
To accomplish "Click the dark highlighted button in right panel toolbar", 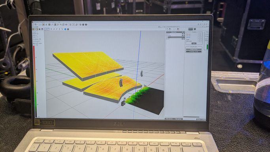I will 191,29.
